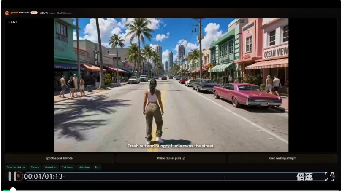The height and width of the screenshot is (192, 342).
Task: Choose the 'Police cruiser pulls up' option
Action: pyautogui.click(x=171, y=158)
